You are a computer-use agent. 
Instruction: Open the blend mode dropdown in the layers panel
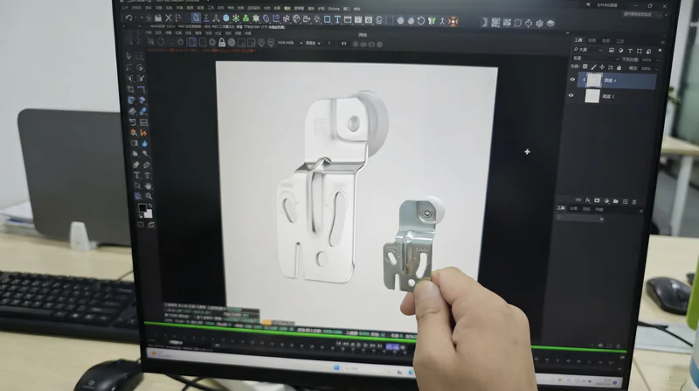tap(596, 59)
